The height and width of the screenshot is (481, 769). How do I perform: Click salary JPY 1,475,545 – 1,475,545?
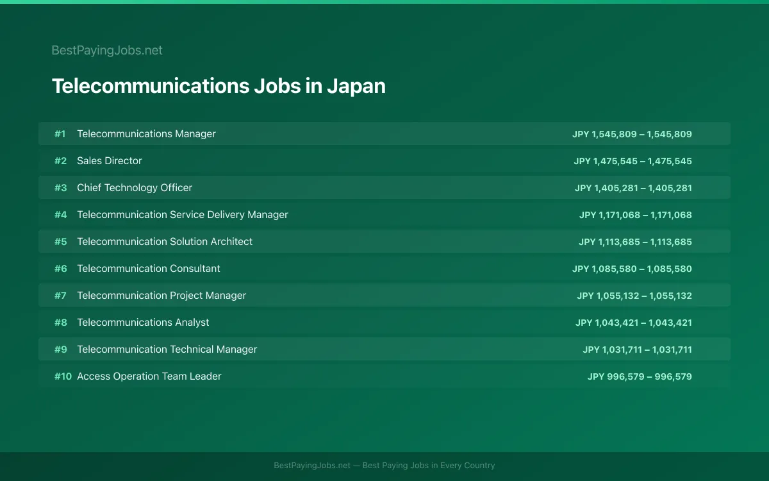point(633,161)
